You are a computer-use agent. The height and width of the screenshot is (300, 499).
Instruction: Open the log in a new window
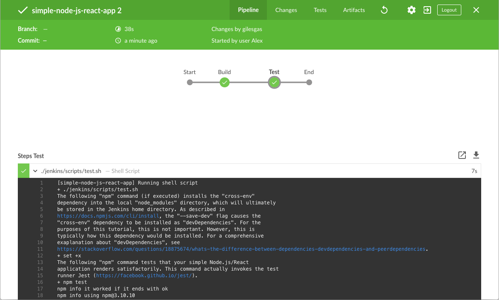click(462, 155)
